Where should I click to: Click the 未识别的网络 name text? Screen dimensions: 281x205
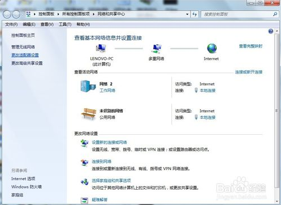[111, 111]
